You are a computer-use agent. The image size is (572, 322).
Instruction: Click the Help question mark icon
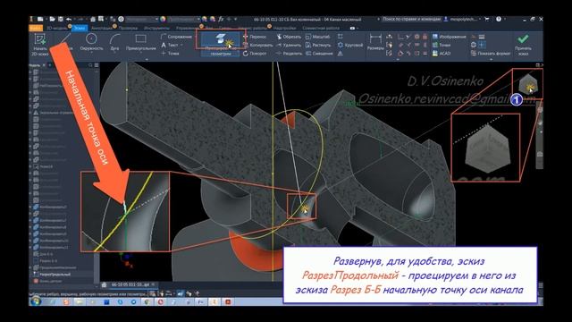tap(499, 19)
